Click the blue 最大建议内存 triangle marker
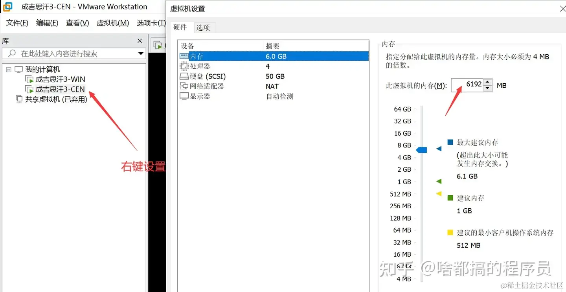 pyautogui.click(x=439, y=149)
